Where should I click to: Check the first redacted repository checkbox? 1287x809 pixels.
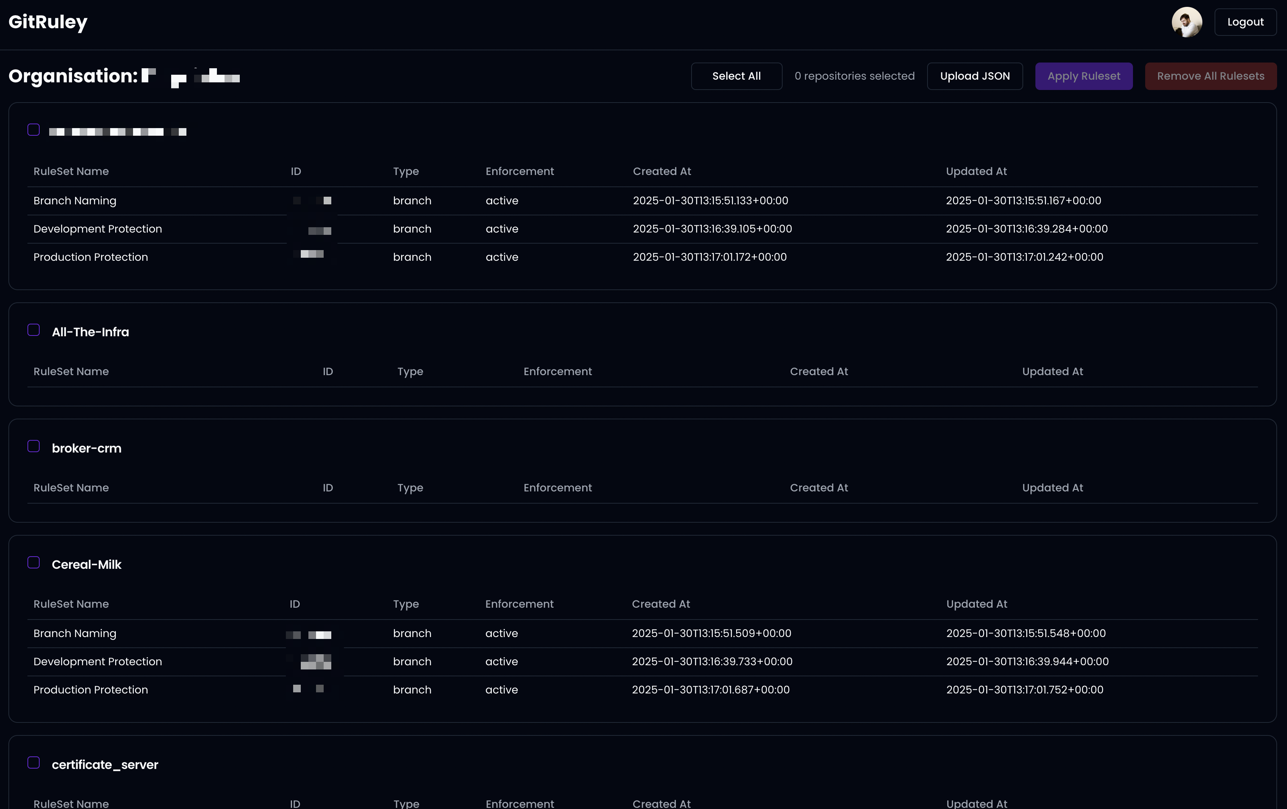point(34,130)
